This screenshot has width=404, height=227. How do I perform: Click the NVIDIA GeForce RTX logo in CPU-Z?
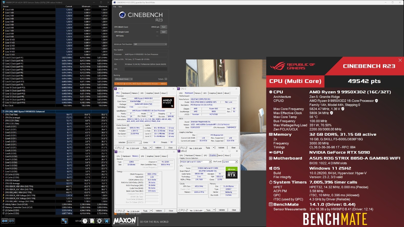pyautogui.click(x=232, y=173)
